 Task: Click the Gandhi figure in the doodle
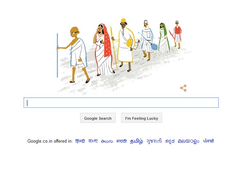click(x=75, y=54)
